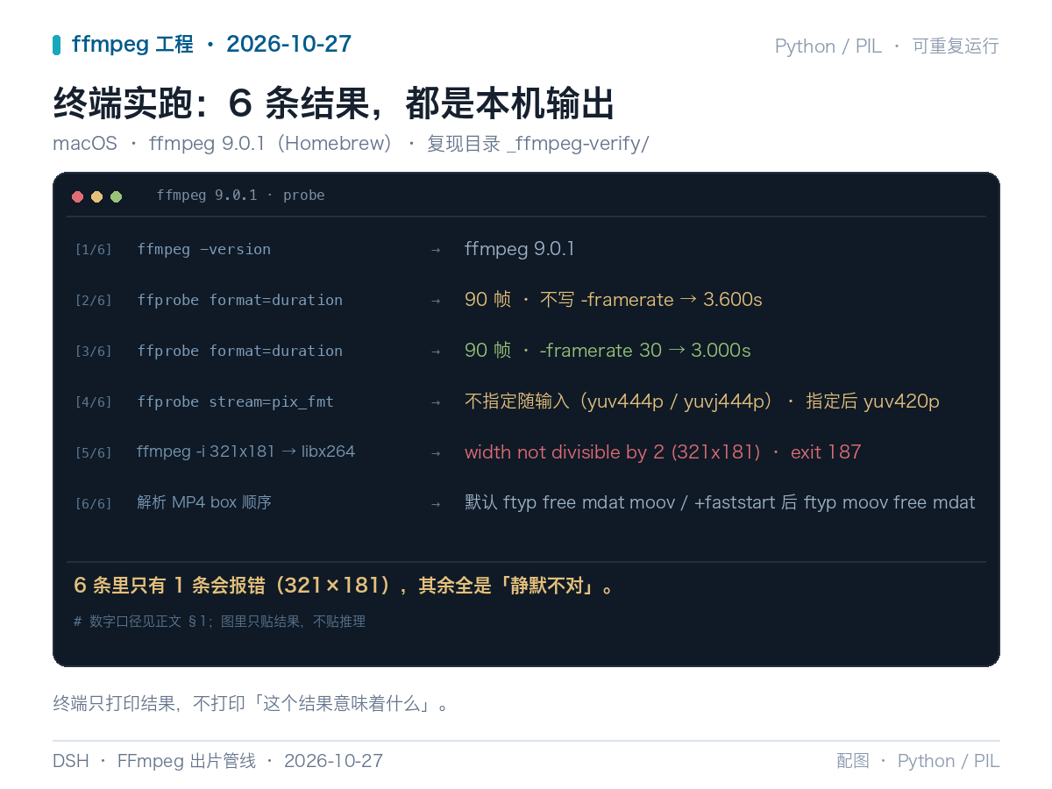Click subtitle line starting with macOS
Viewport: 1052px width, 789px height.
[351, 144]
